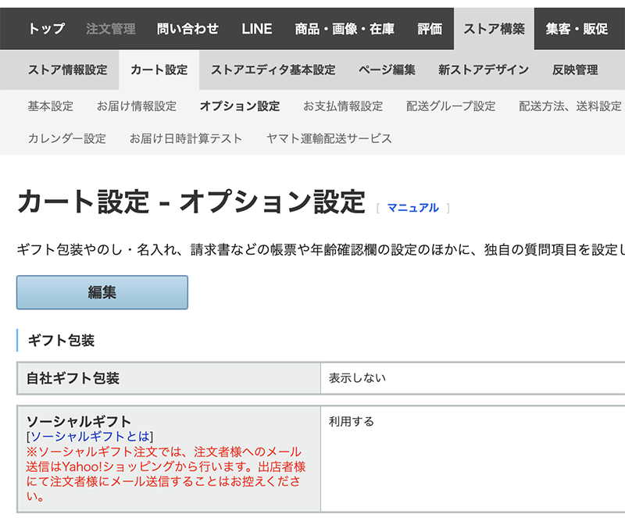Open the 反映管理 tab

(575, 70)
